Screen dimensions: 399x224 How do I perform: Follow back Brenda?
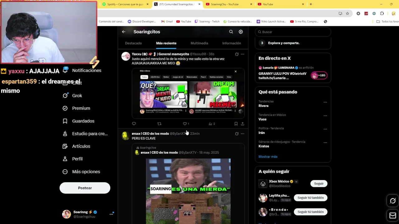click(310, 212)
